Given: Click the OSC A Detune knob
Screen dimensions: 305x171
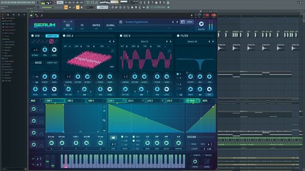Looking at the screenshot, I should (78, 76).
